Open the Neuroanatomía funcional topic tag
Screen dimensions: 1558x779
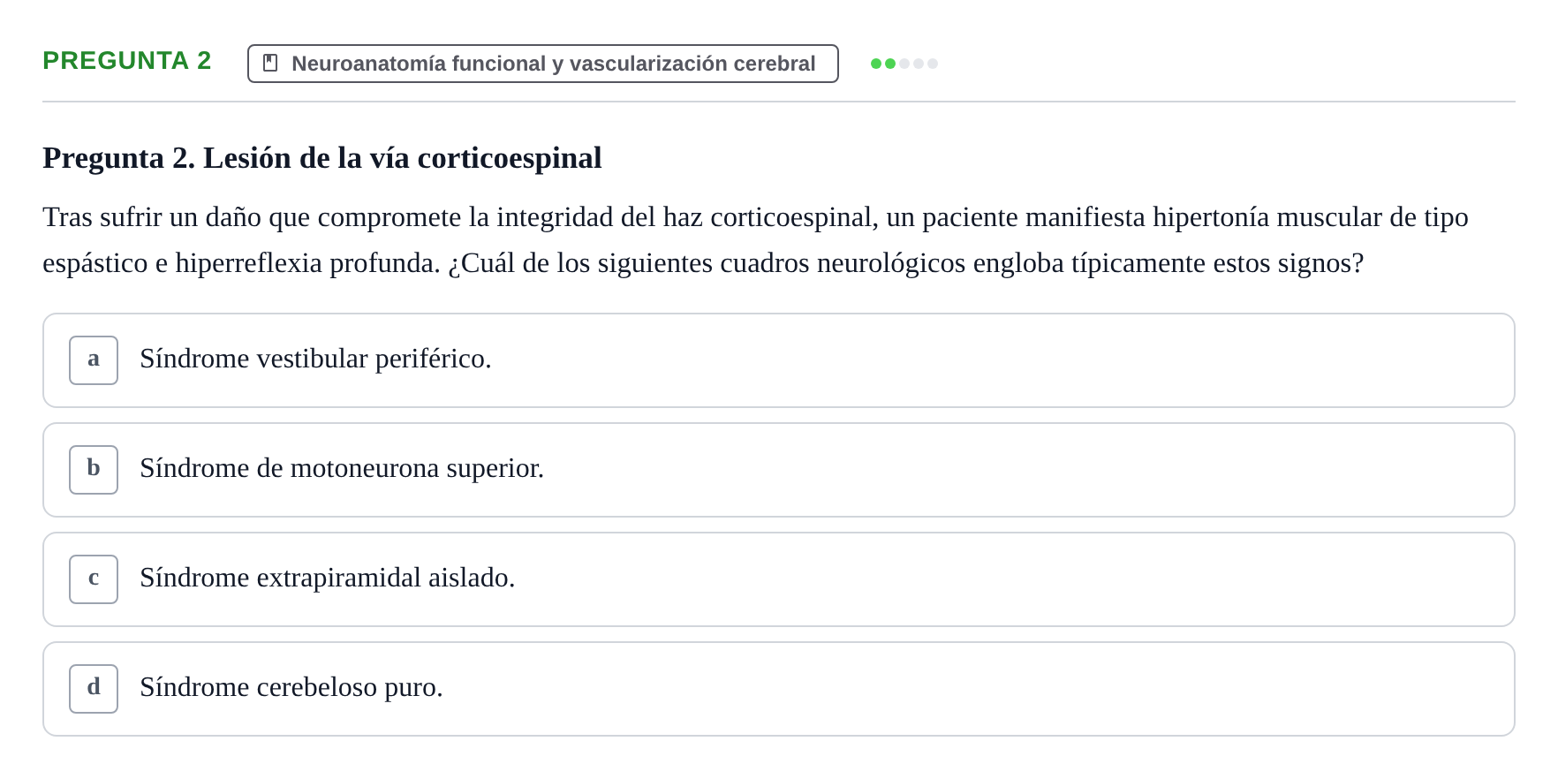[543, 64]
